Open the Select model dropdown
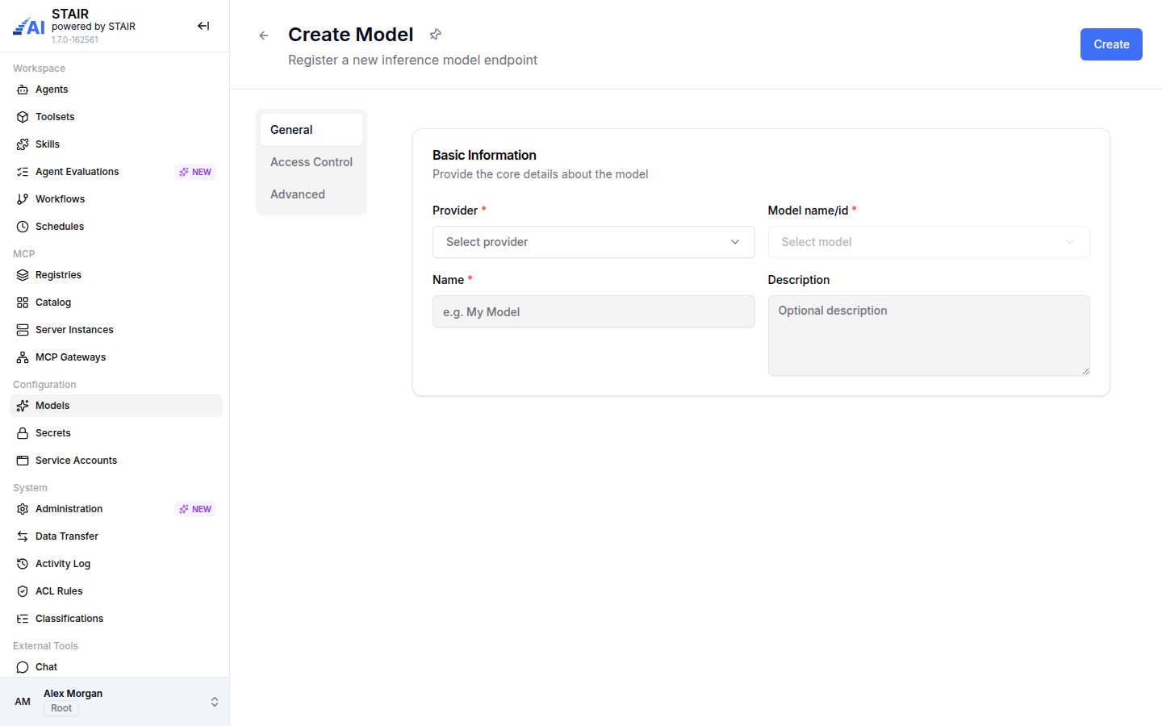The height and width of the screenshot is (726, 1162). [x=929, y=242]
